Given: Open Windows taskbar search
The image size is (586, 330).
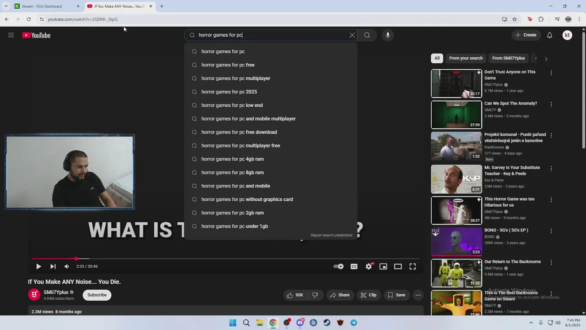Looking at the screenshot, I should (x=246, y=323).
